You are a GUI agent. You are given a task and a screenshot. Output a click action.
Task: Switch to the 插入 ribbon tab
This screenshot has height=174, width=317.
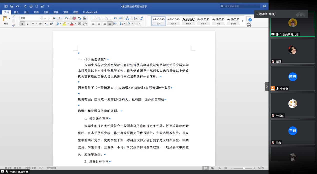(16, 12)
